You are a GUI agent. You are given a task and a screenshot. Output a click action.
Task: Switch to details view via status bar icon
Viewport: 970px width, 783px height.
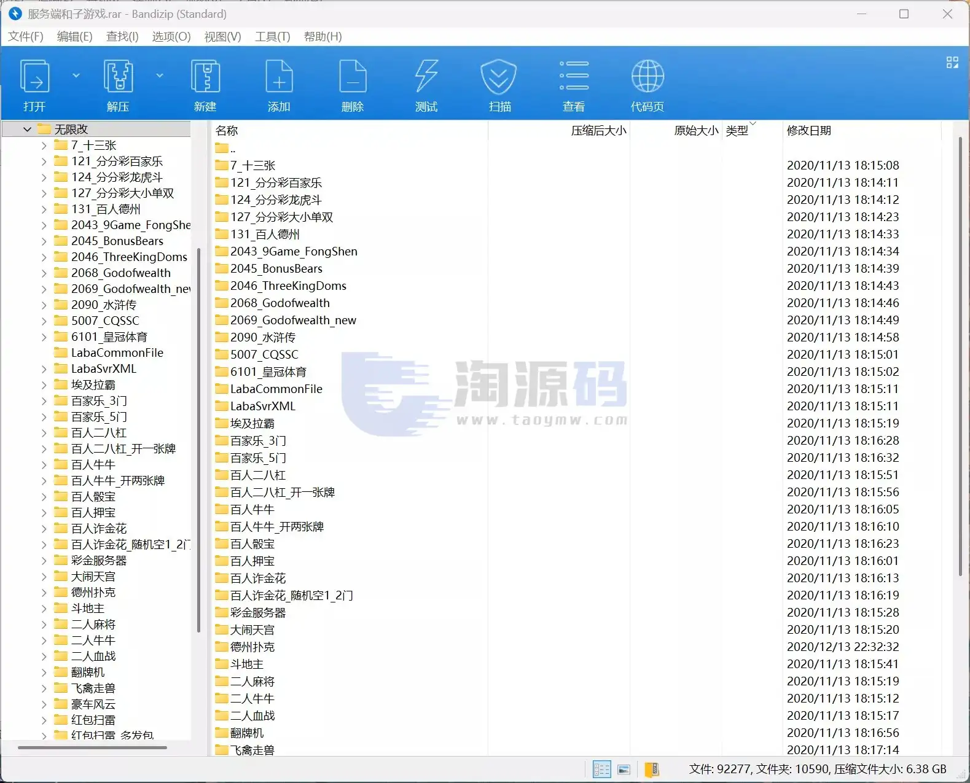coord(601,769)
